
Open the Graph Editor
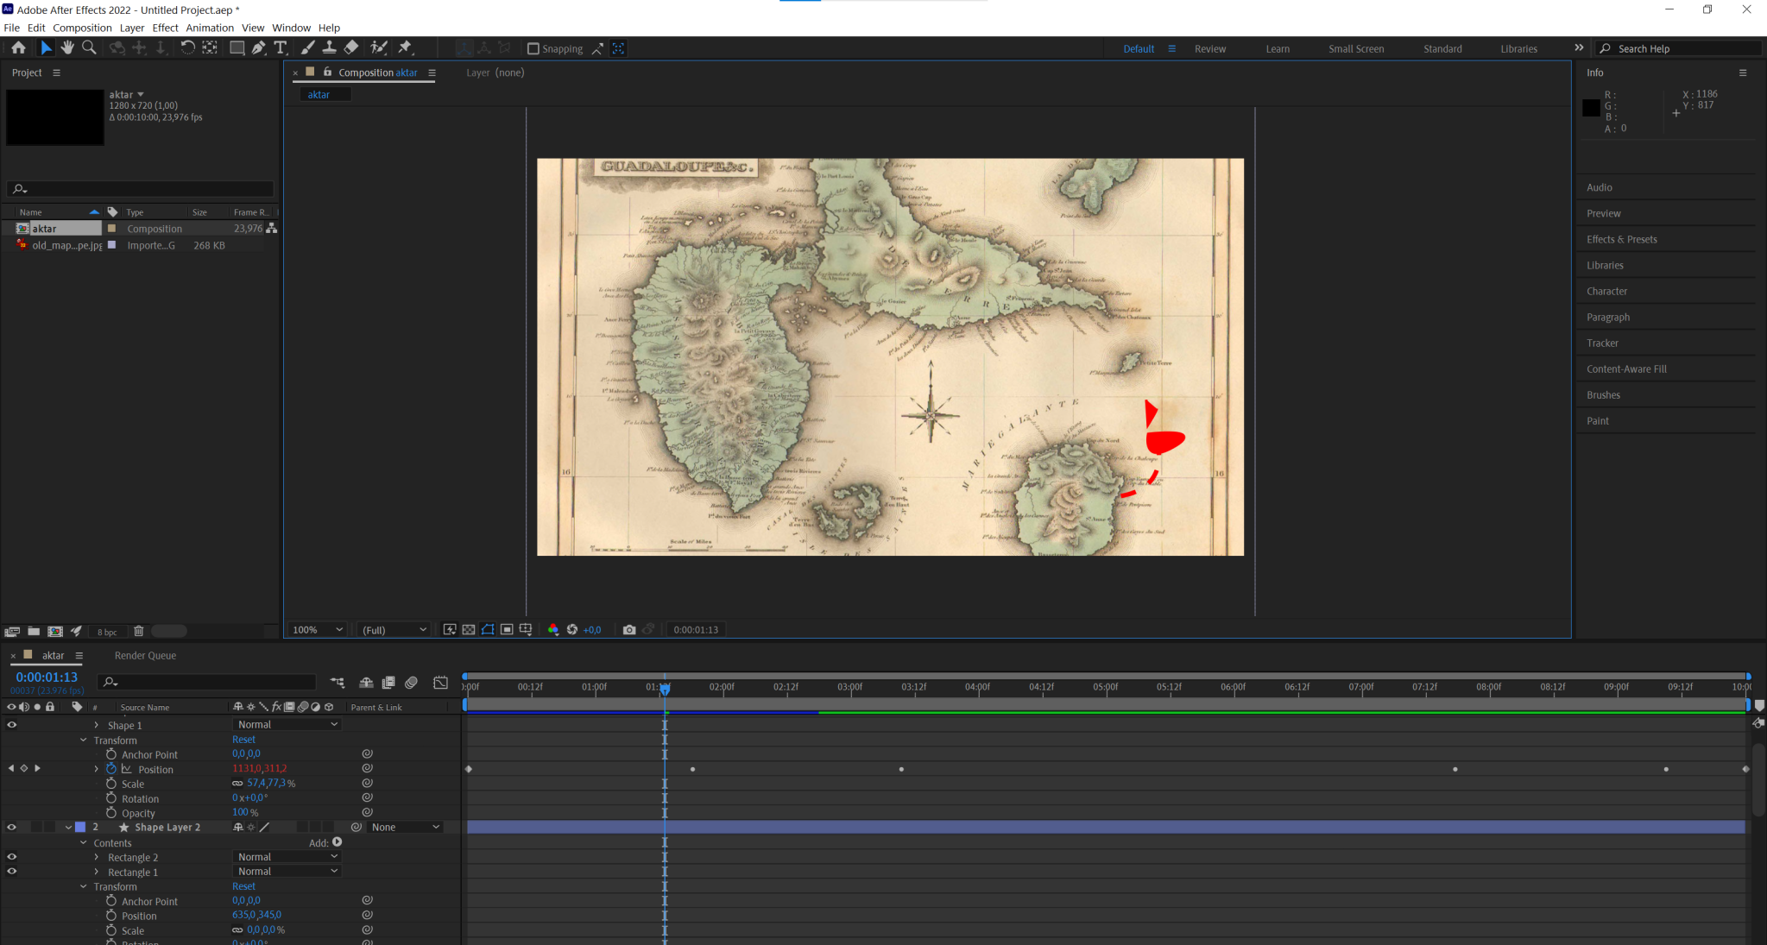pos(440,683)
